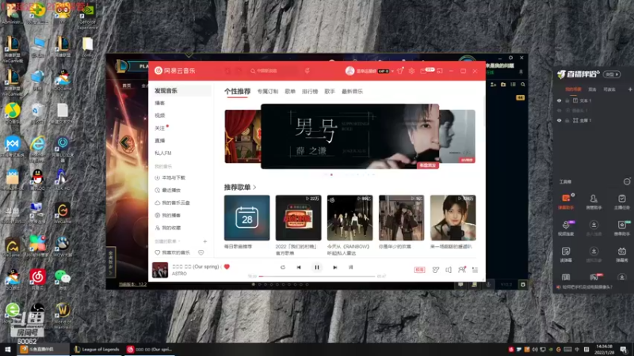Add a new playlist with plus icon
634x356 pixels.
205,241
